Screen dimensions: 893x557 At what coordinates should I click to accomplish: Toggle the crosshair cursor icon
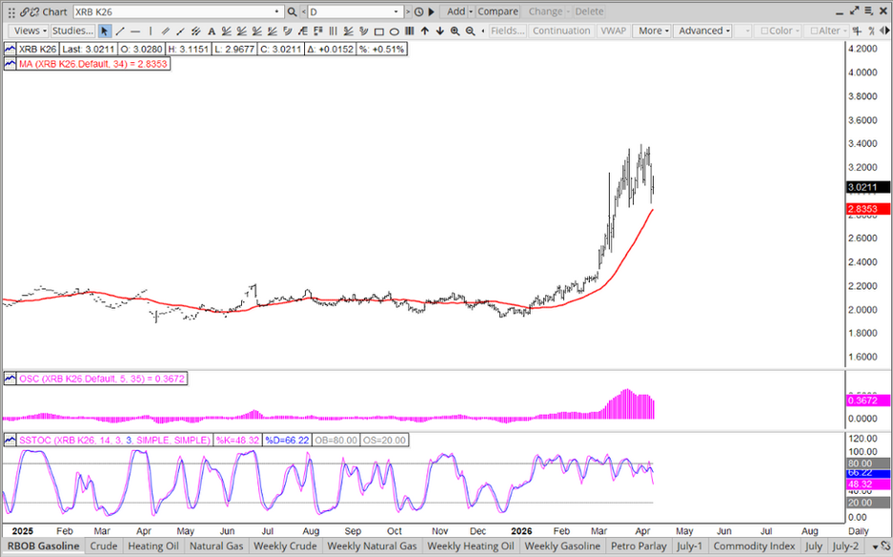pos(857,31)
